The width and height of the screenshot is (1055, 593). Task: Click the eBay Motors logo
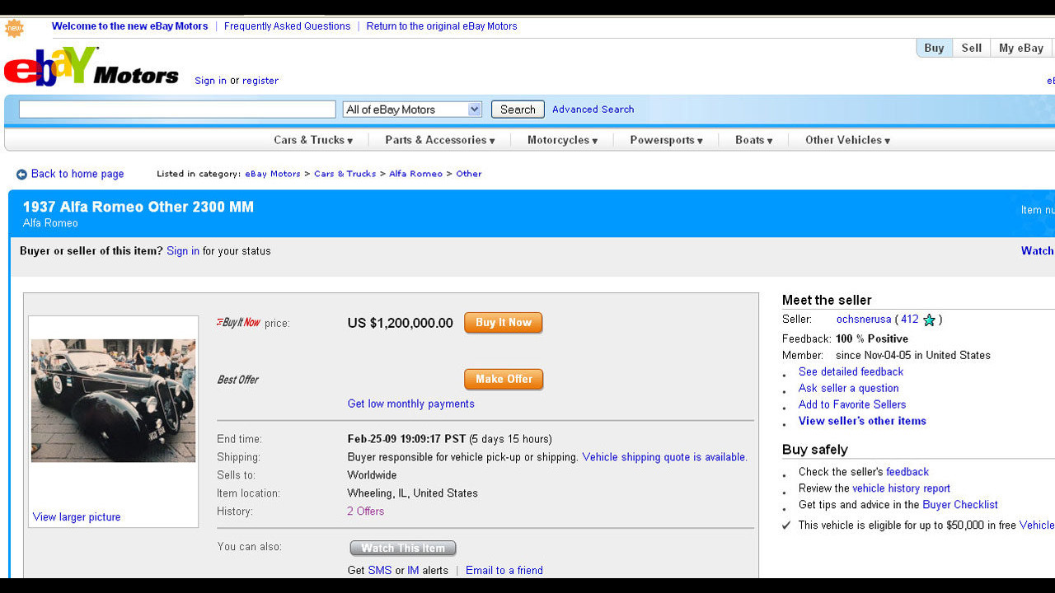[x=91, y=67]
